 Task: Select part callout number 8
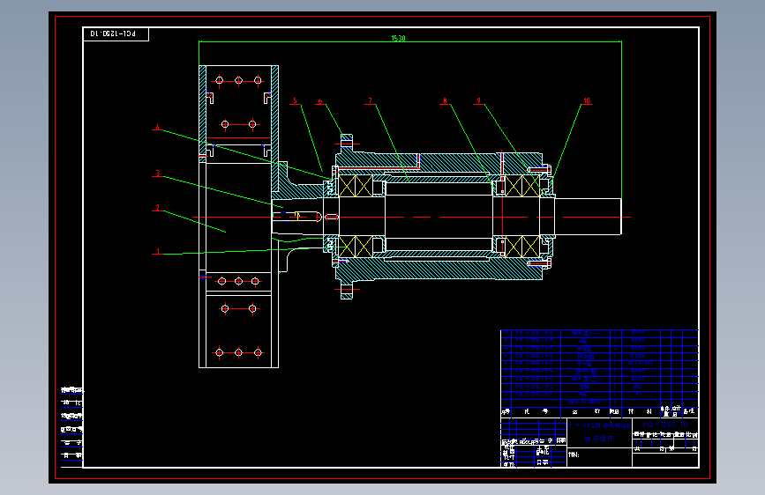coord(445,101)
